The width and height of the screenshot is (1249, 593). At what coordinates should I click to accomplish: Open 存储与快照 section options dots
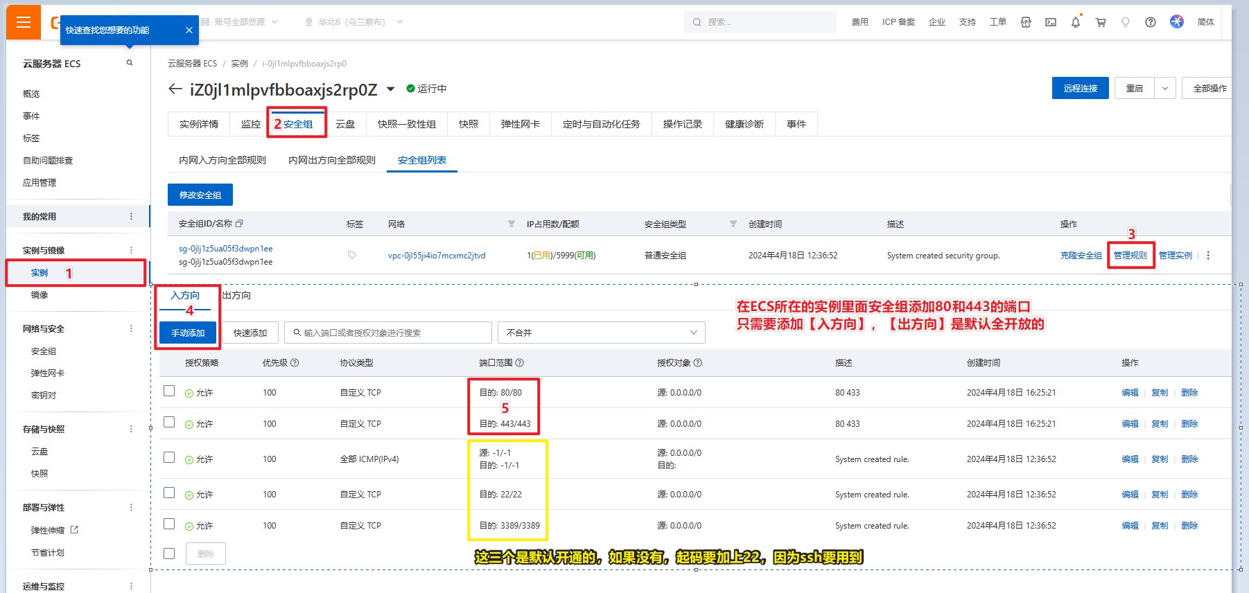click(x=131, y=430)
